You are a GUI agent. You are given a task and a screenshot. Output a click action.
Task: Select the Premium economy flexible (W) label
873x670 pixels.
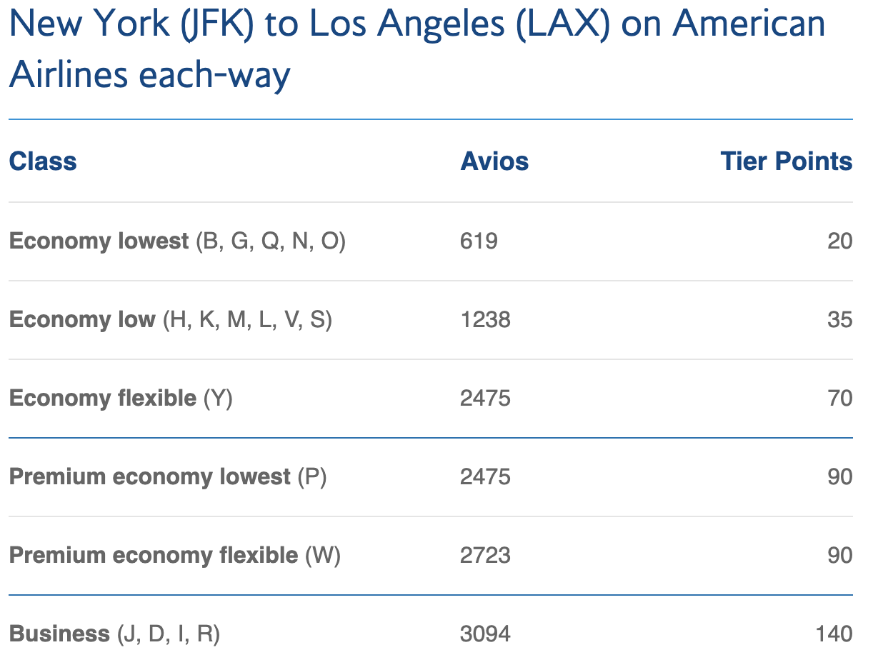[174, 555]
